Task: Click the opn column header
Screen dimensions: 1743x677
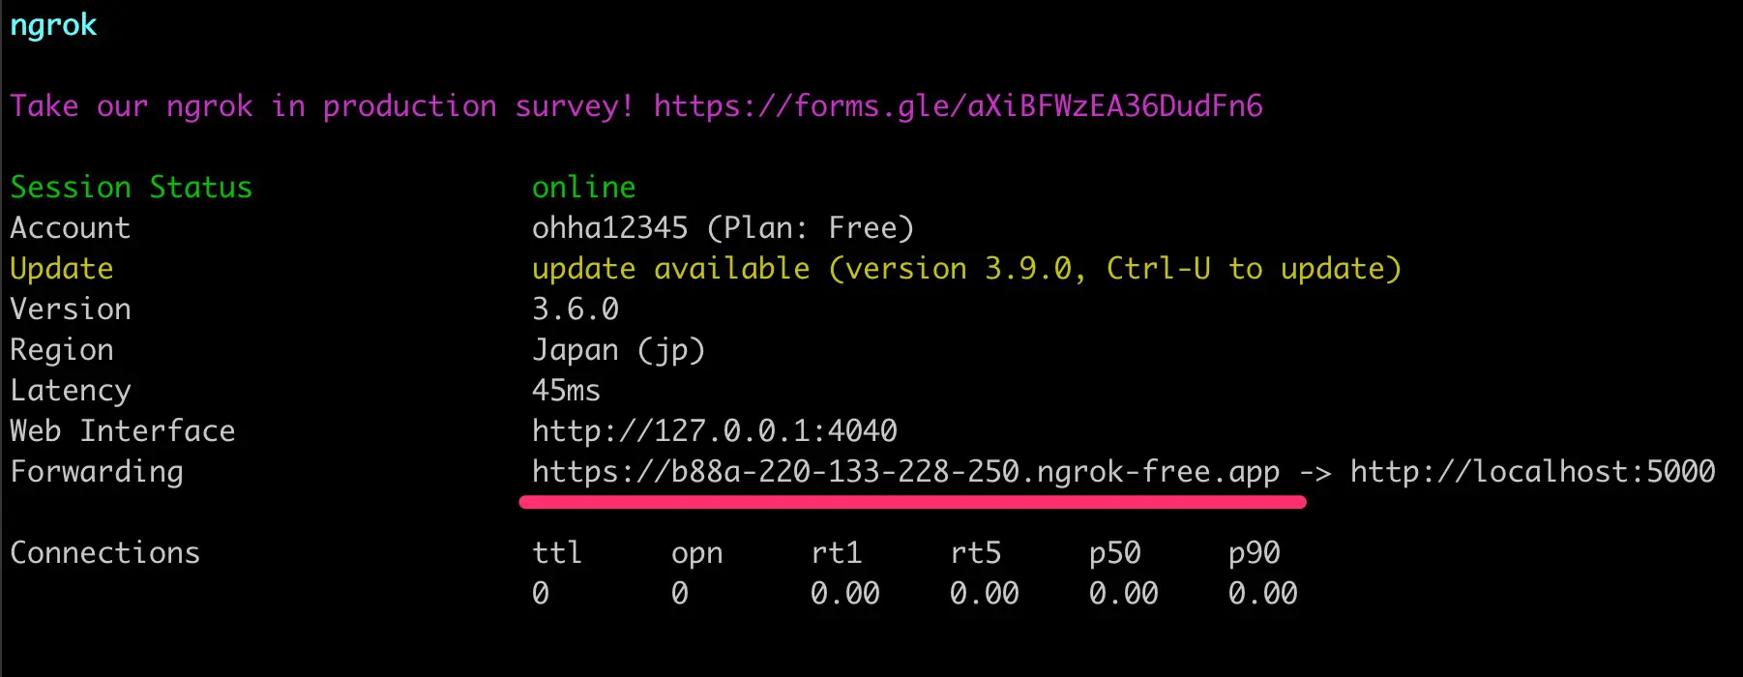Action: point(696,553)
